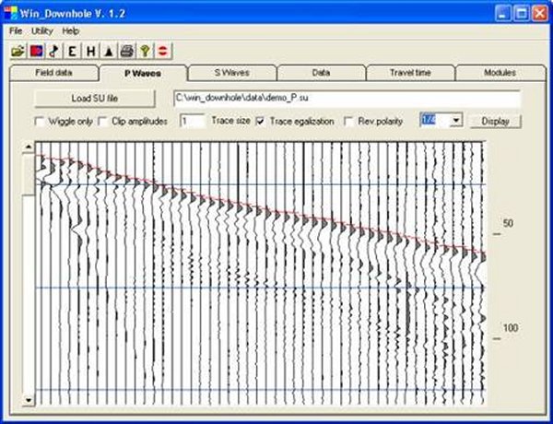
Task: Click the black triangle toolbar icon
Action: tap(109, 50)
